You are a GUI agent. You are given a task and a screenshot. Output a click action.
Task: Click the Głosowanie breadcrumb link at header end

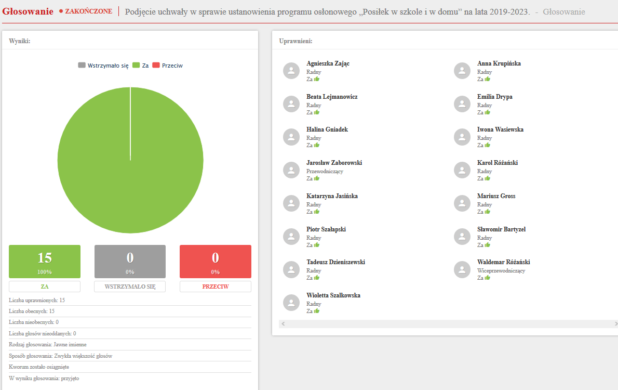tap(563, 12)
